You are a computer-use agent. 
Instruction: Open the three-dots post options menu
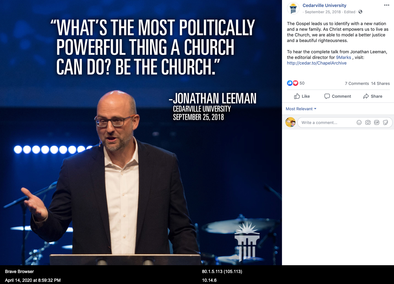click(x=386, y=5)
